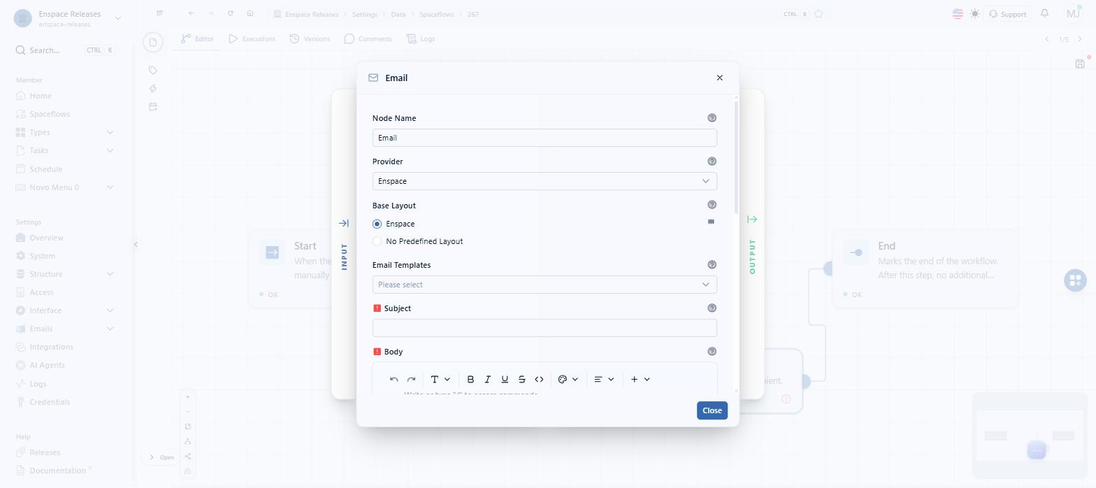This screenshot has width=1096, height=488.
Task: Show help for Email Templates
Action: (x=712, y=265)
